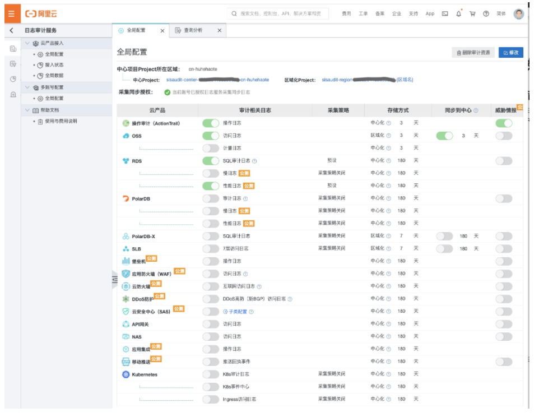Open the shopping cart icon
The height and width of the screenshot is (417, 534).
click(472, 13)
